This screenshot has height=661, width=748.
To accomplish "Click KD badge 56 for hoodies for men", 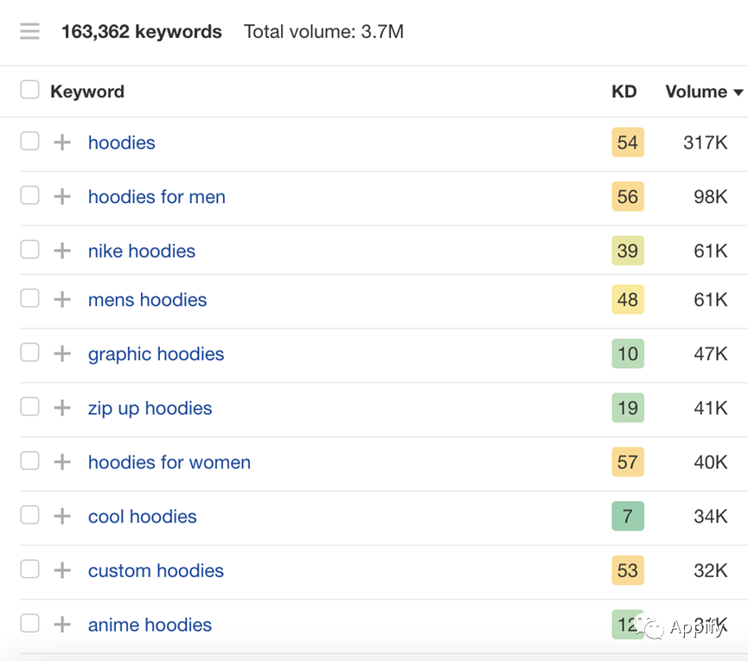I will (x=628, y=196).
